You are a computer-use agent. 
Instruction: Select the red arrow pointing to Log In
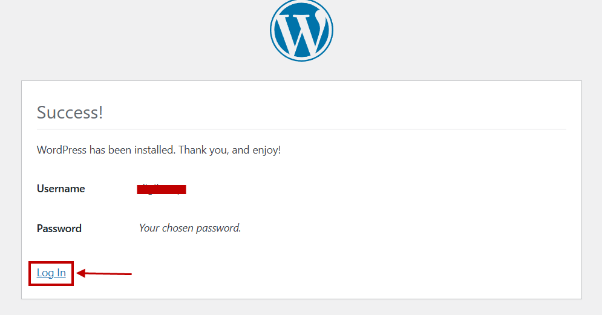[x=104, y=273]
